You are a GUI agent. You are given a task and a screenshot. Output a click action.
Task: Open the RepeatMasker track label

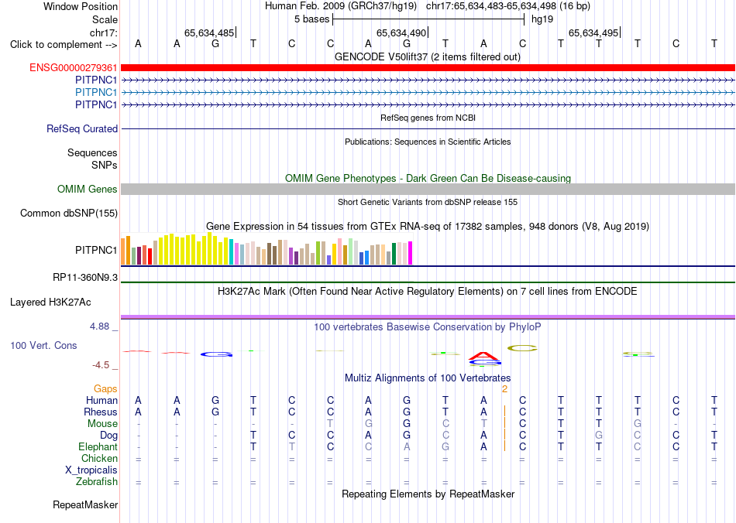85,504
